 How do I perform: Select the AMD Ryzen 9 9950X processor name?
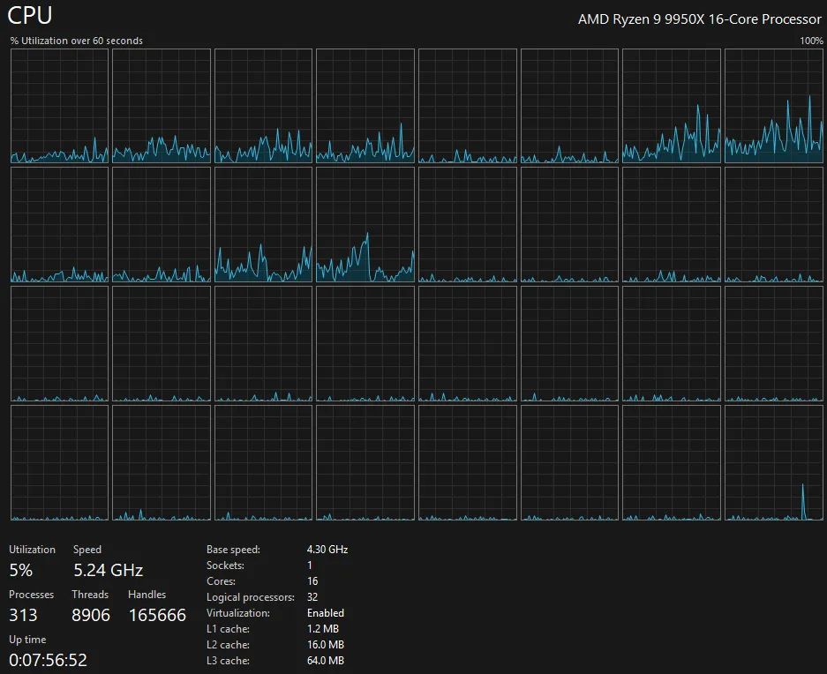tap(699, 19)
